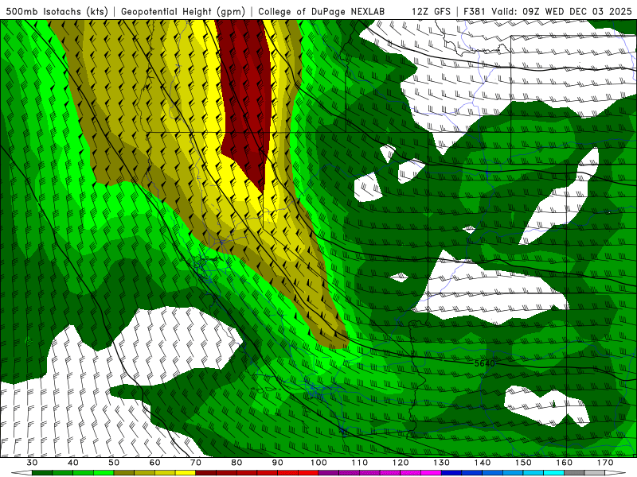Select the bright green swatch just below 50
Image resolution: width=637 pixels, height=477 pixels.
(104, 472)
